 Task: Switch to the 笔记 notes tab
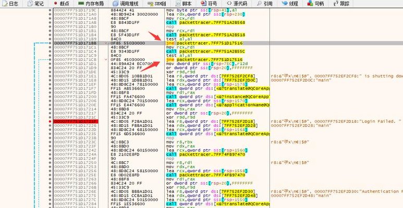[x=35, y=4]
